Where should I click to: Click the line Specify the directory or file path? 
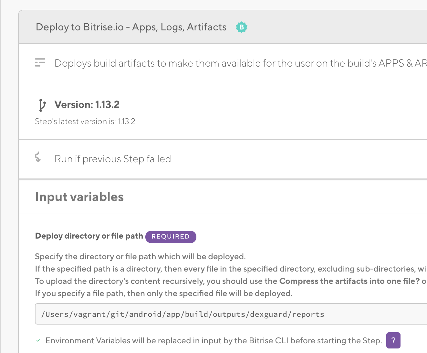click(x=140, y=257)
